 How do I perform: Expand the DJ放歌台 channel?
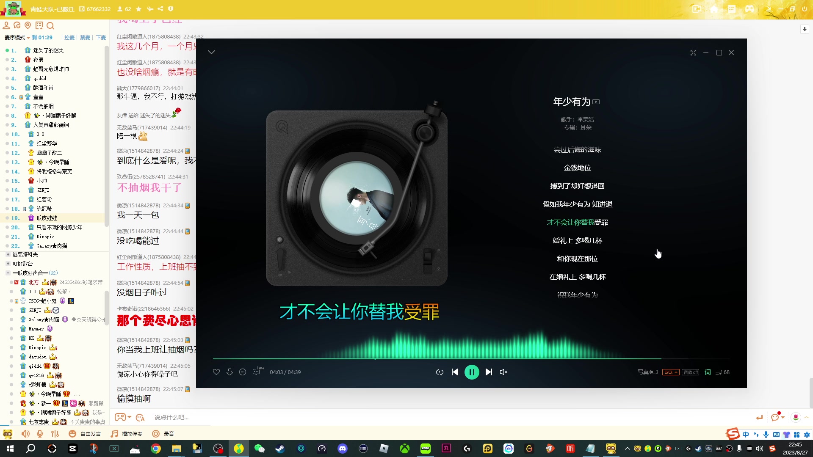(8, 264)
